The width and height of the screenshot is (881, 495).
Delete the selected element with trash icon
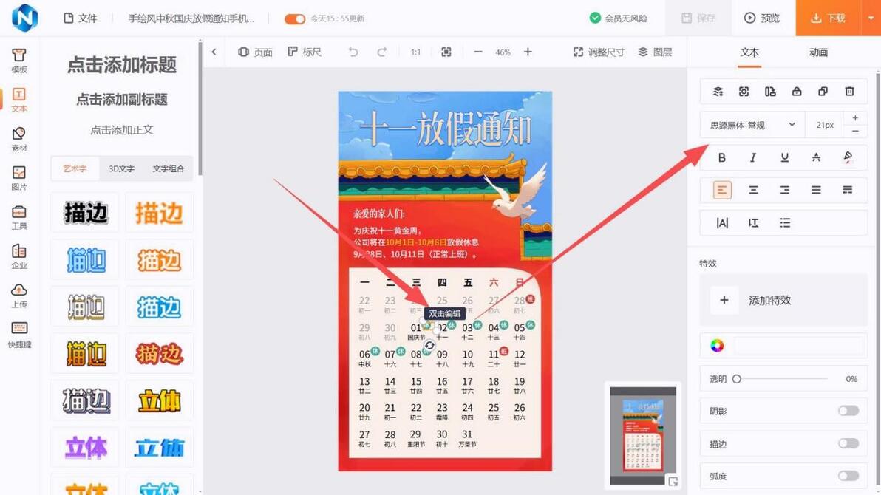[x=849, y=92]
